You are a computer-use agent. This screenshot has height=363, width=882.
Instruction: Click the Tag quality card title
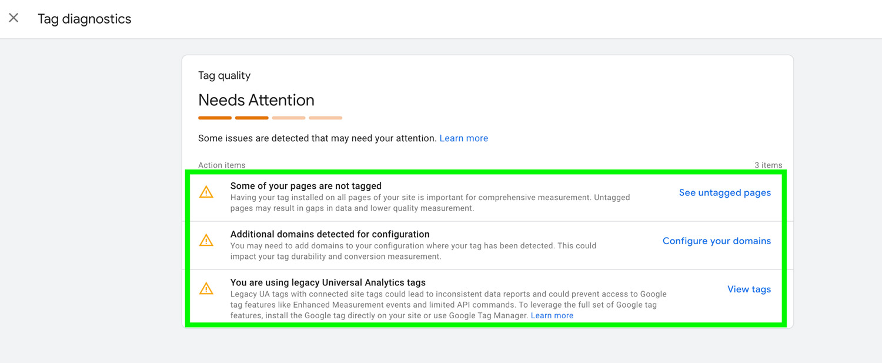[x=224, y=75]
